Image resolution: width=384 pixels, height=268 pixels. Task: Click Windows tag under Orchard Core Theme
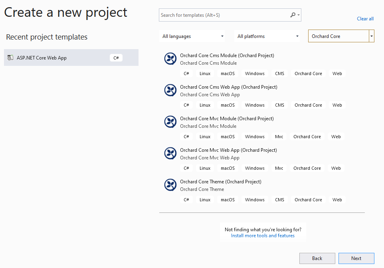[x=255, y=200]
